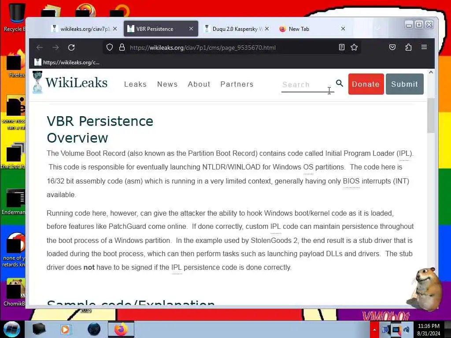Viewport: 451px width, 338px height.
Task: Click the WikiLeaks hourglass logo
Action: (37, 82)
